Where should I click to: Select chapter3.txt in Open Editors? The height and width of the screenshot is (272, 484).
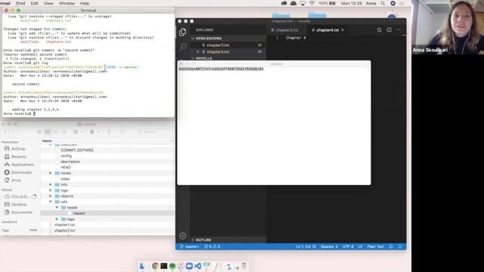click(x=218, y=45)
